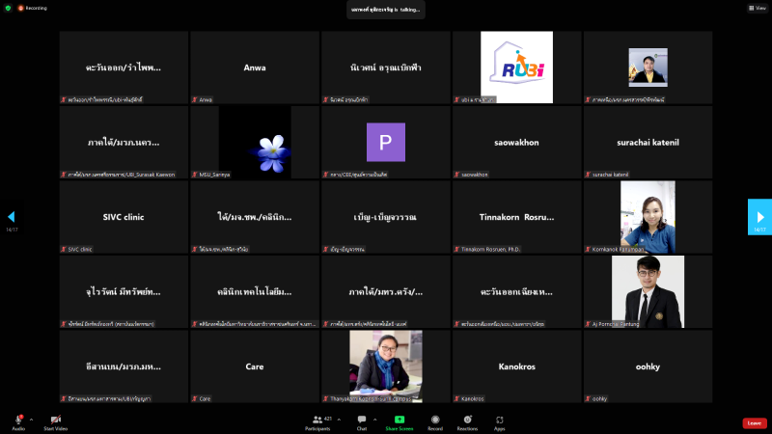Select the purple P avatar tile
Screen dimensions: 772x434
click(385, 142)
